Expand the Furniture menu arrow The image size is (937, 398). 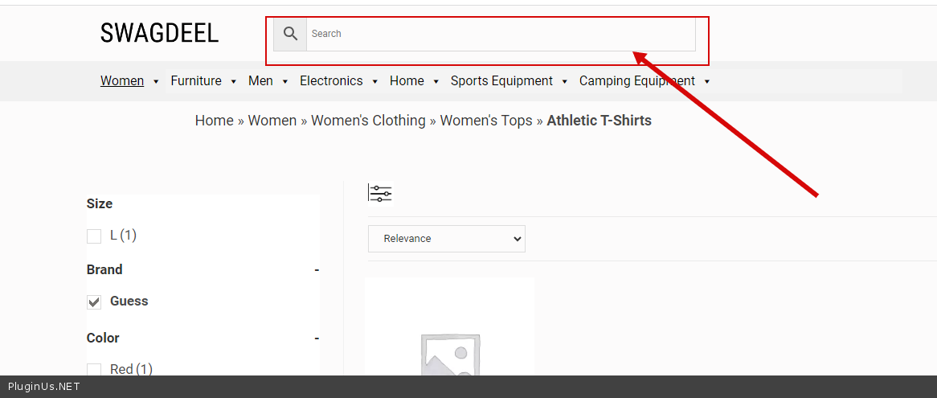pyautogui.click(x=234, y=81)
